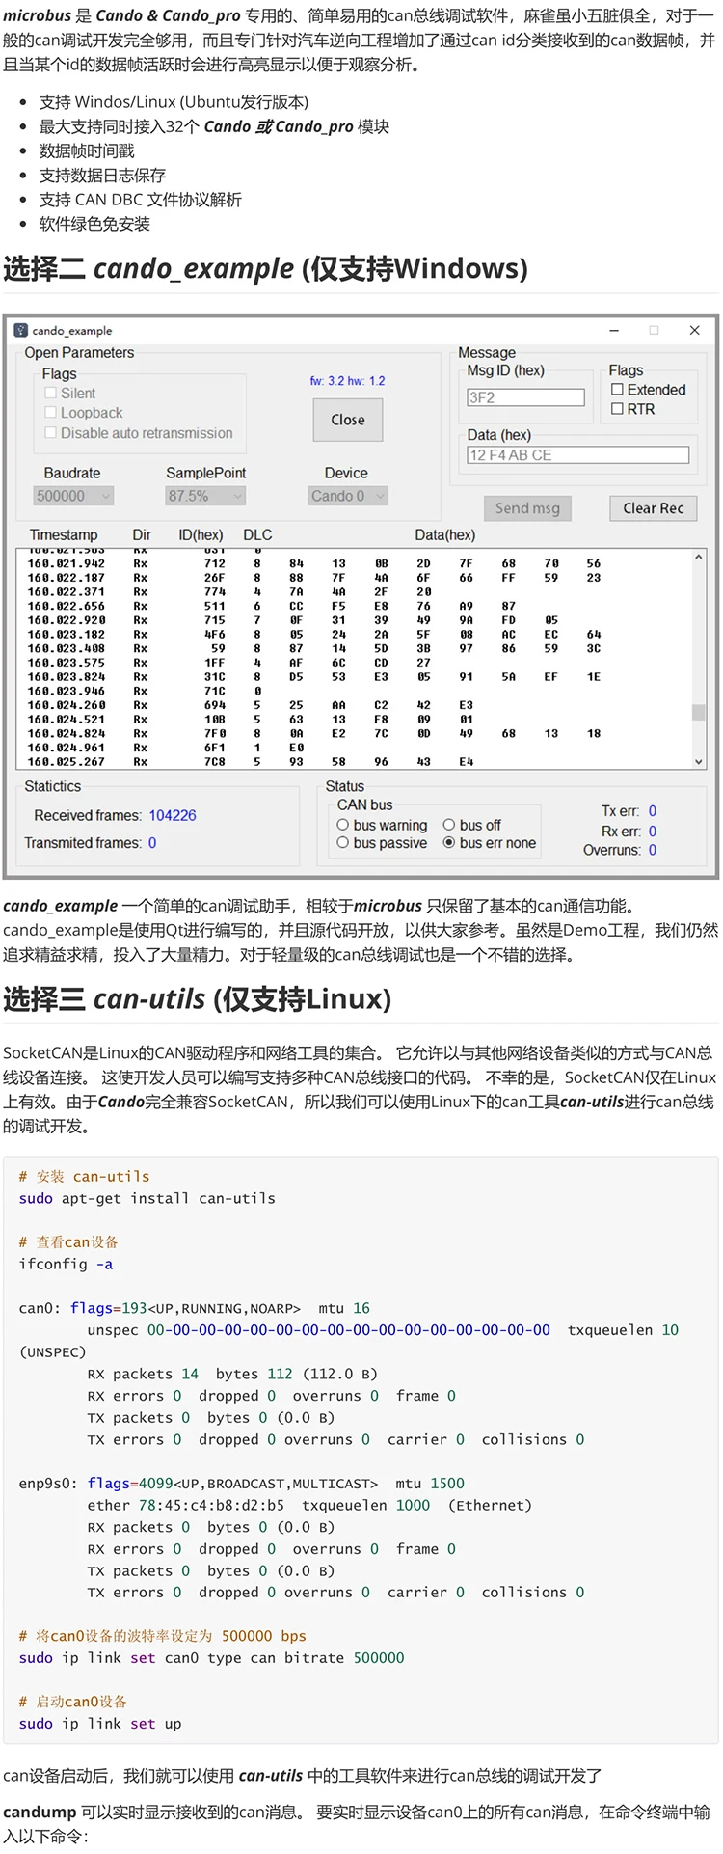Click the DLC column header
The width and height of the screenshot is (723, 1854).
(257, 534)
